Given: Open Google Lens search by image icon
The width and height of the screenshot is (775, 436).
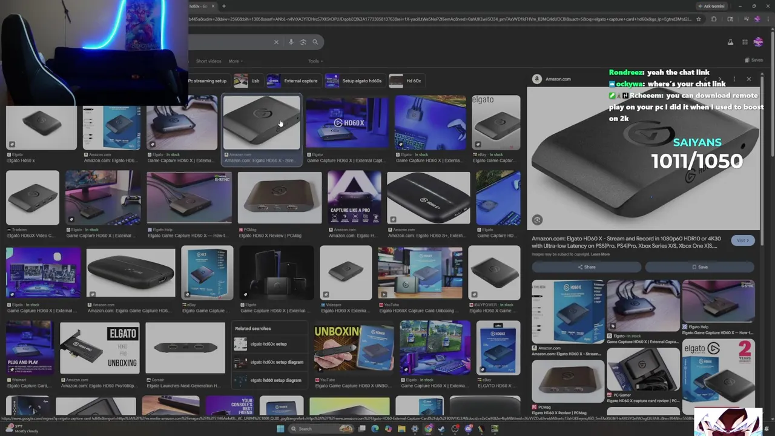Looking at the screenshot, I should pos(303,42).
